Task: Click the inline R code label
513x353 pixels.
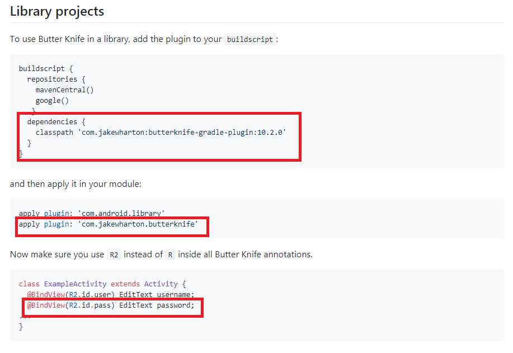Action: [x=170, y=255]
